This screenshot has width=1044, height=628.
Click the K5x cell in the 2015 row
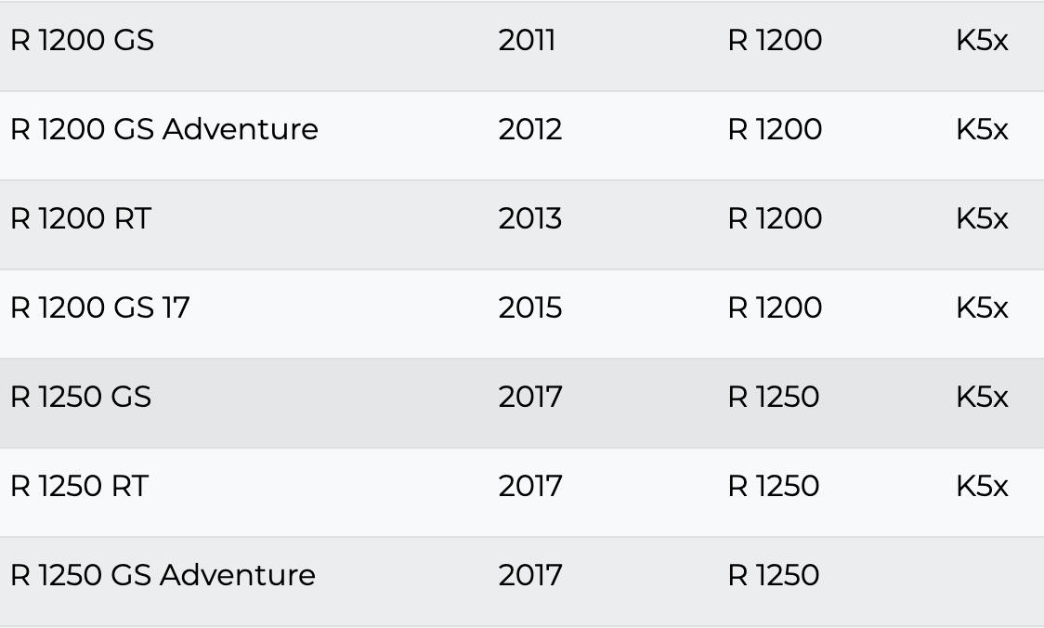(x=981, y=307)
